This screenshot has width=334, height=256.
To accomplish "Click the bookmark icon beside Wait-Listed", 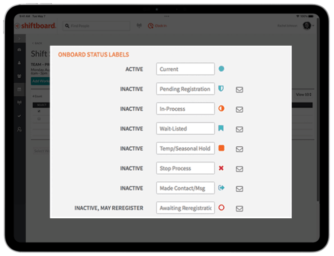I will point(221,128).
